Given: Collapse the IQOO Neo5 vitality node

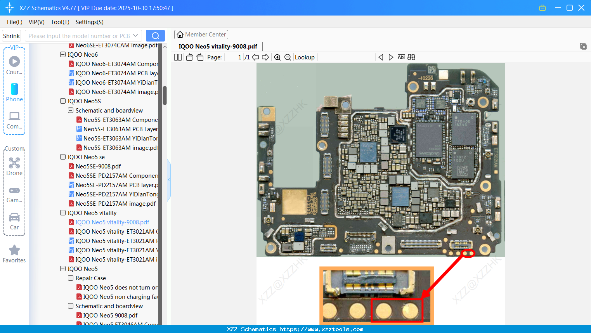Looking at the screenshot, I should pos(63,213).
